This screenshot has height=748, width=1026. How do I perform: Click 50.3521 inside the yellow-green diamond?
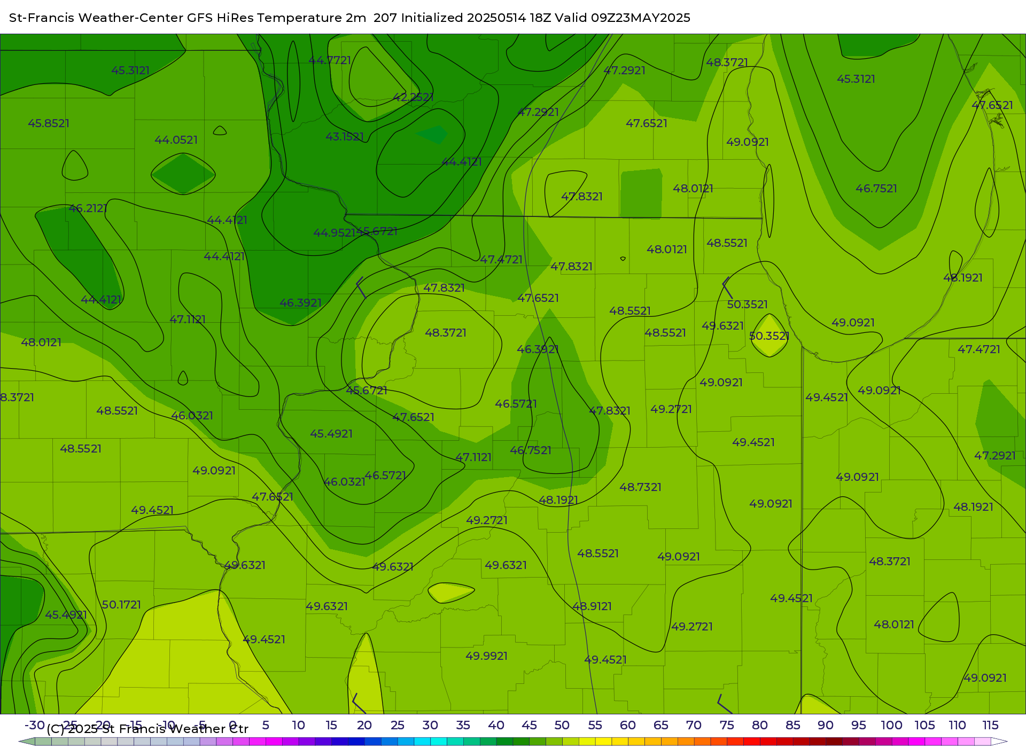coord(769,336)
